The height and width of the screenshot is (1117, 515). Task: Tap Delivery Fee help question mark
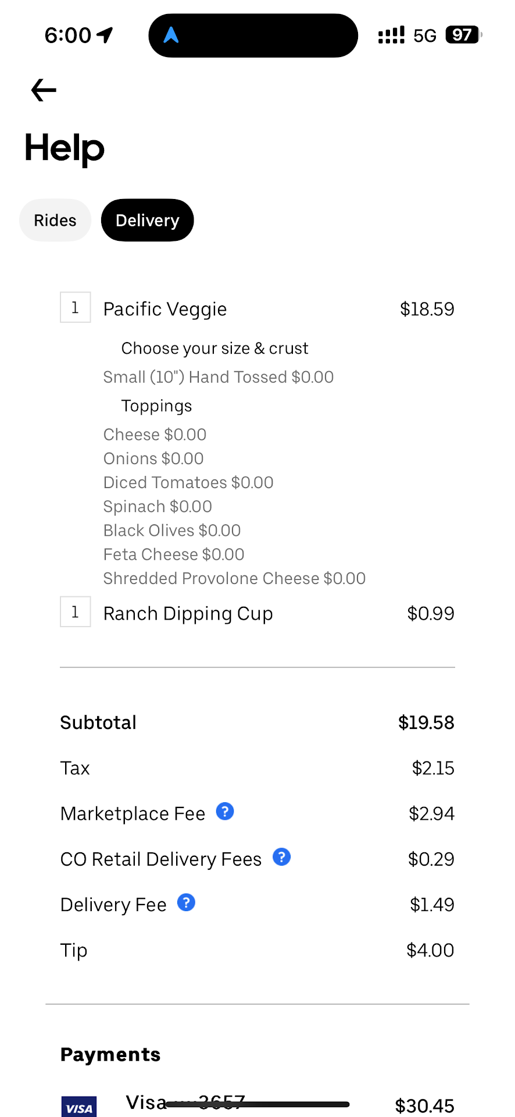186,902
